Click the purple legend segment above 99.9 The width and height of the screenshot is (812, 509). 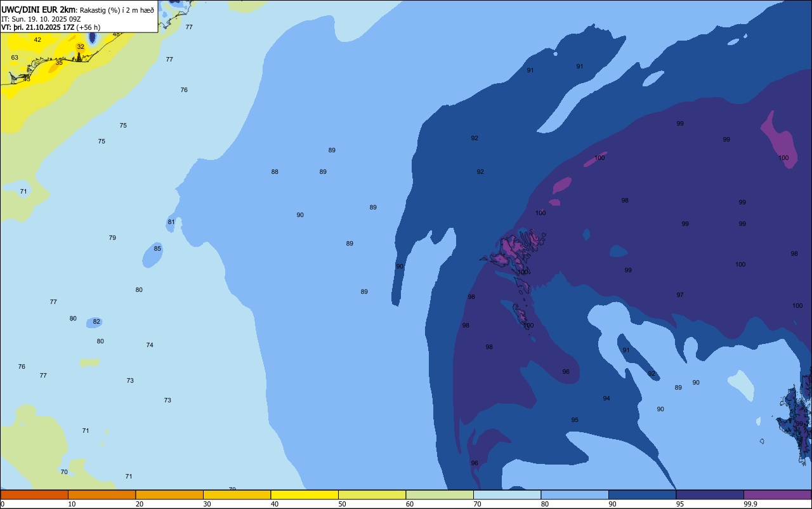pos(777,494)
